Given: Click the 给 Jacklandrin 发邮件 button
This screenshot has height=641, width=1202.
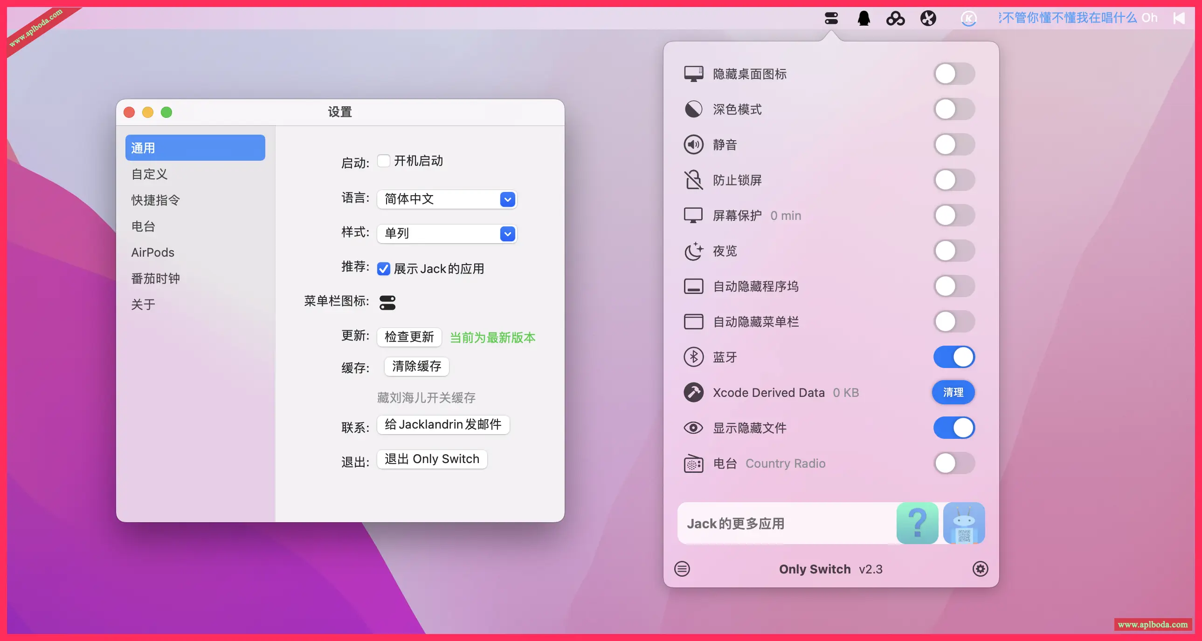Looking at the screenshot, I should click(x=443, y=424).
